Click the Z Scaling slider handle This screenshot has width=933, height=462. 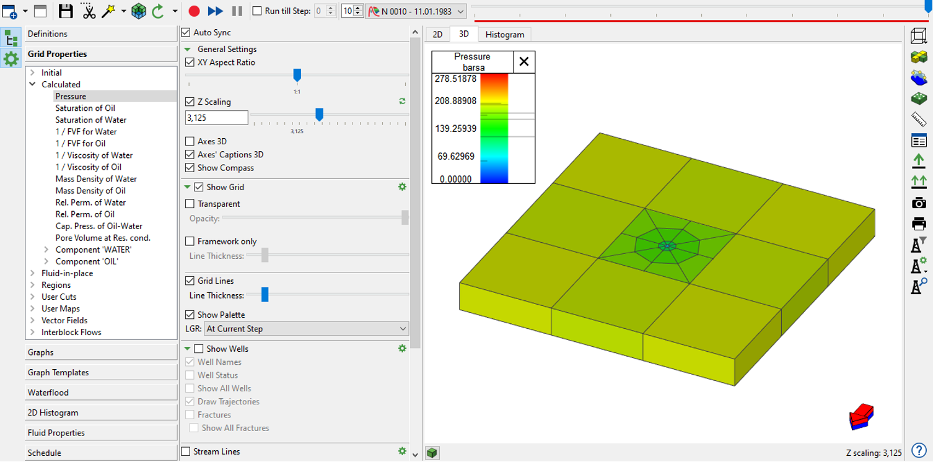tap(319, 115)
